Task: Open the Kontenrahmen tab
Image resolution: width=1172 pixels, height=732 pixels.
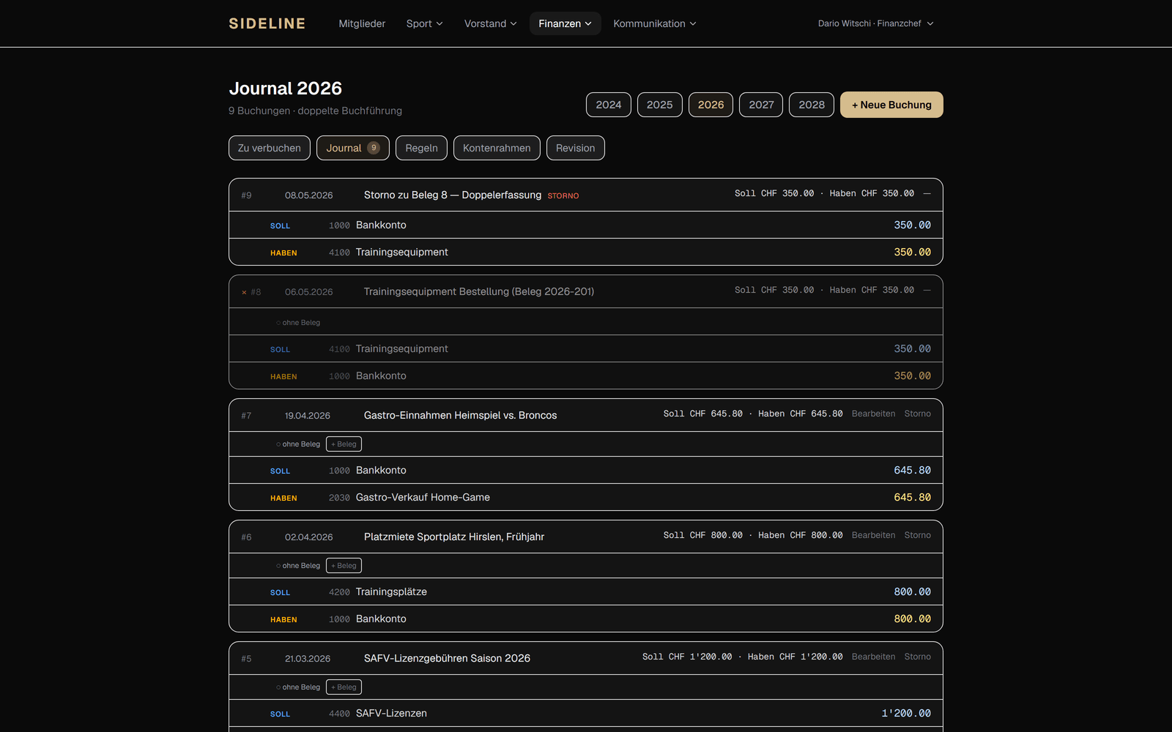Action: pos(497,148)
